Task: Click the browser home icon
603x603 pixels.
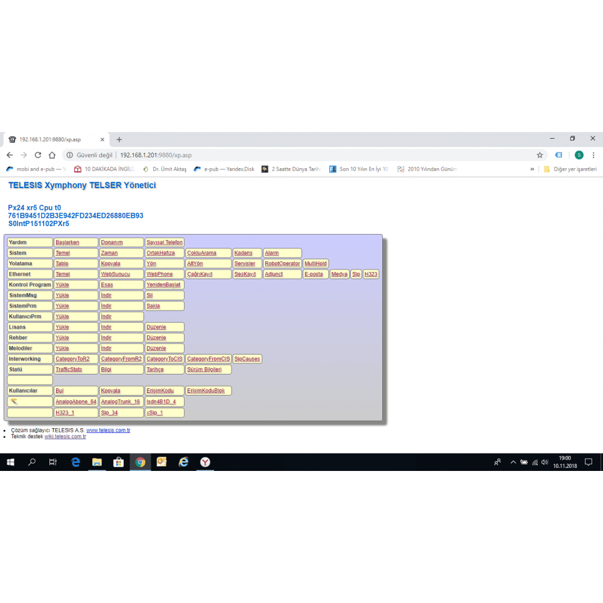Action: (53, 155)
